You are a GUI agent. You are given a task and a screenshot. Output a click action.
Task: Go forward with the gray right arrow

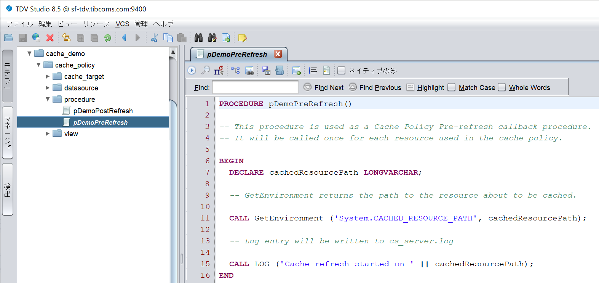pos(137,38)
